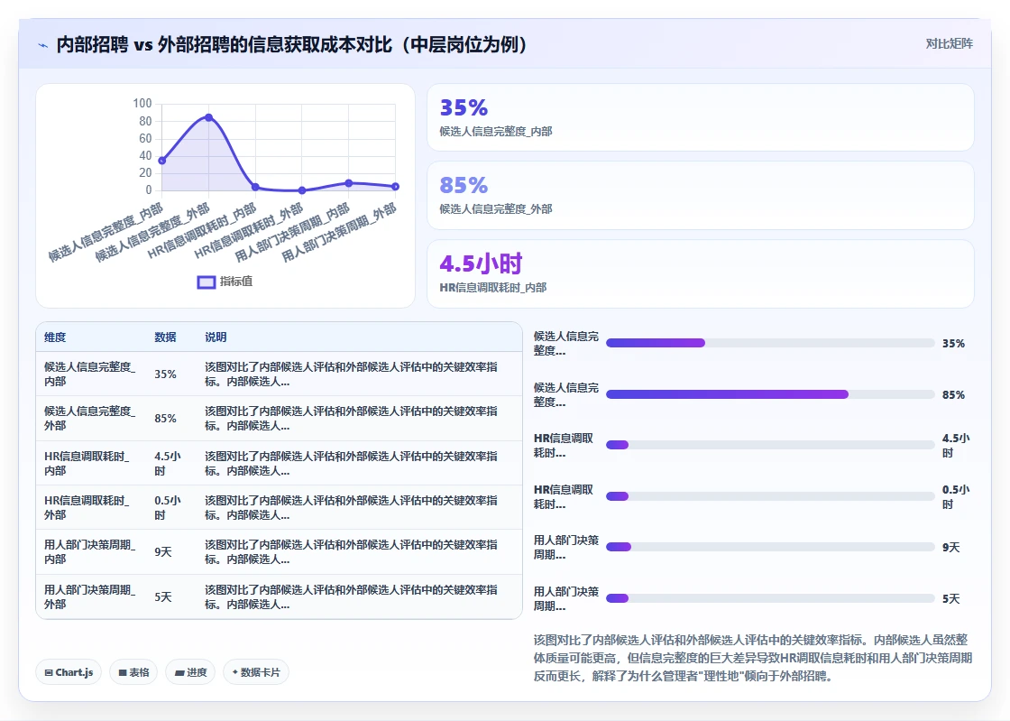Click the 数据卡片 tag button
Image resolution: width=1010 pixels, height=721 pixels.
coord(256,672)
